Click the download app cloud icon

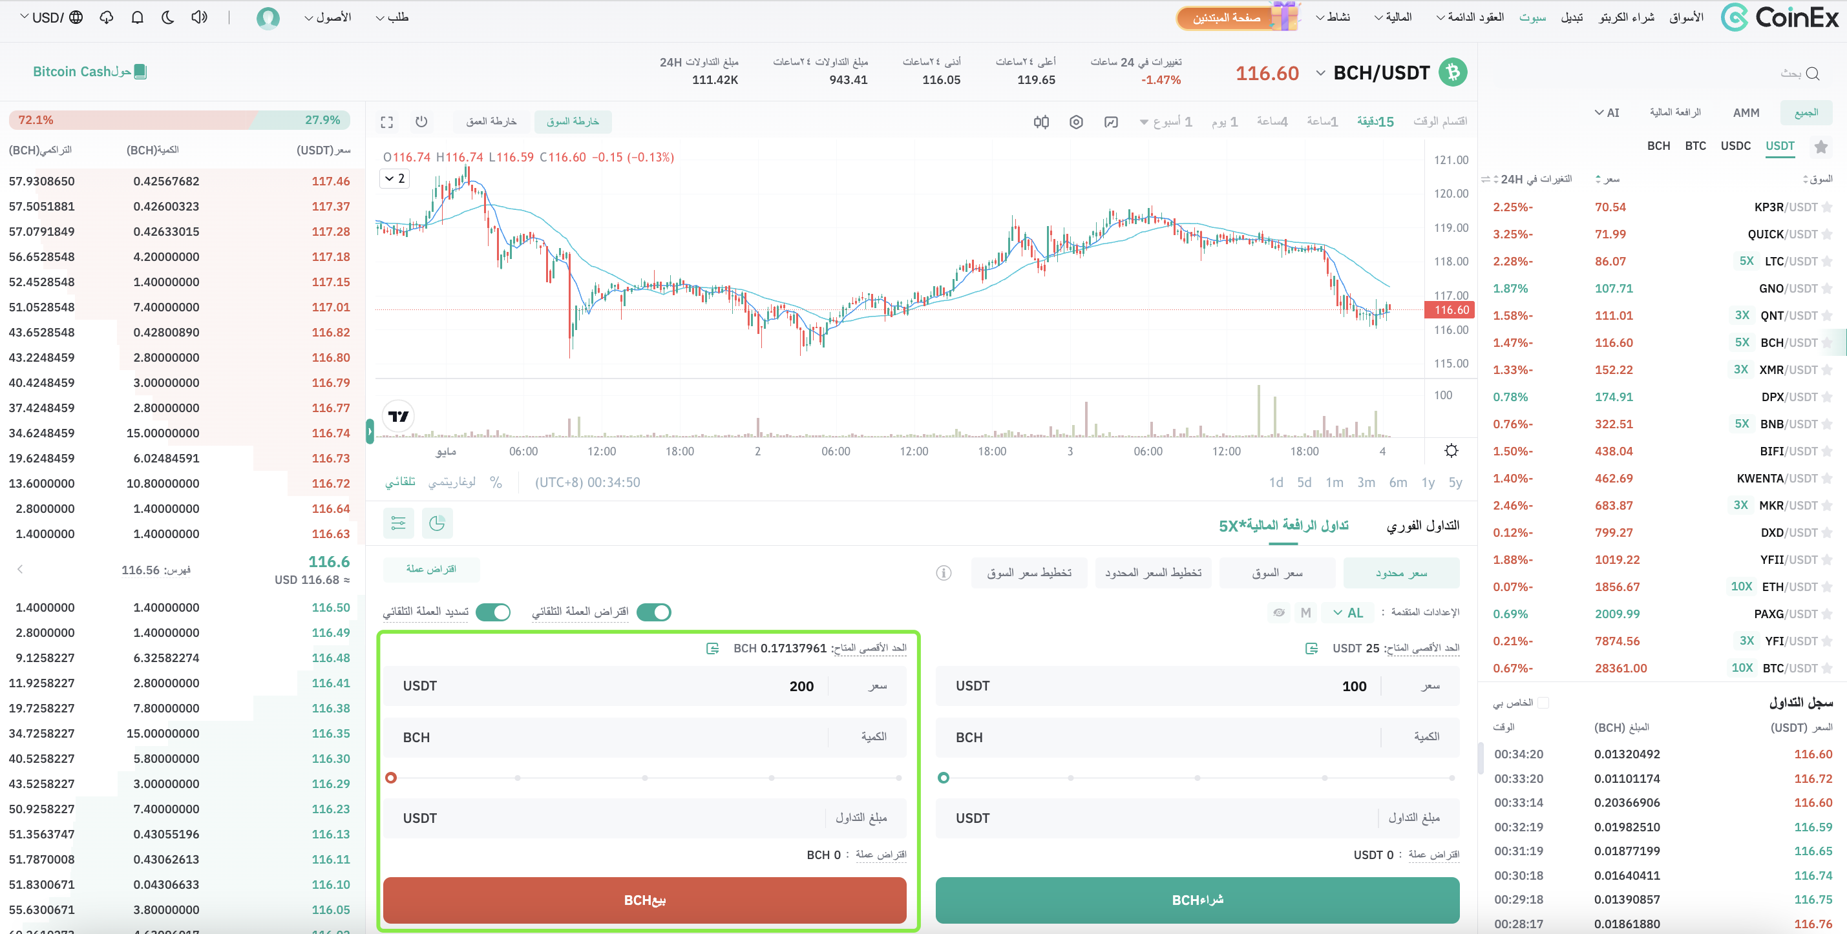106,17
